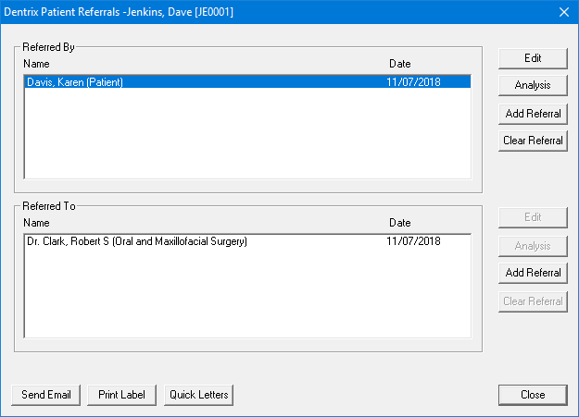579x417 pixels.
Task: Select Davis, Karen (Patient) in the list
Action: point(75,82)
